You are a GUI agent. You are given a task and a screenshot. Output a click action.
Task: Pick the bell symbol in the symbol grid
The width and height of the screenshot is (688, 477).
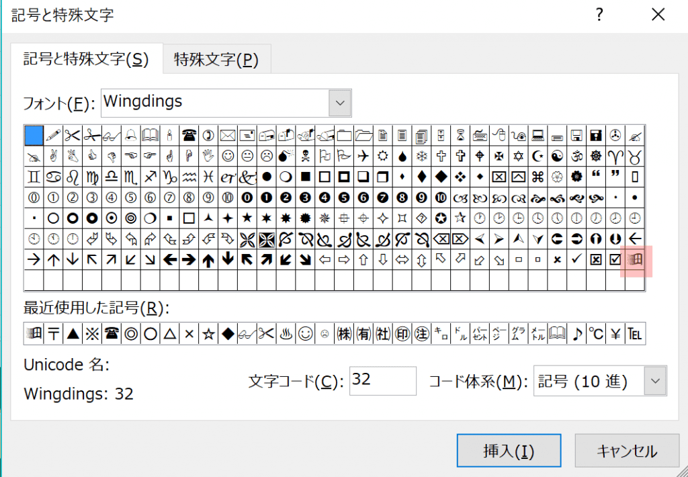tap(131, 135)
